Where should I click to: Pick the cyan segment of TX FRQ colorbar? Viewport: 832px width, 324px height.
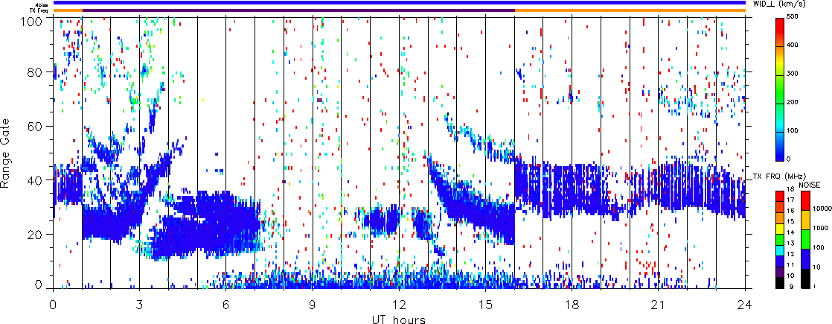779,251
